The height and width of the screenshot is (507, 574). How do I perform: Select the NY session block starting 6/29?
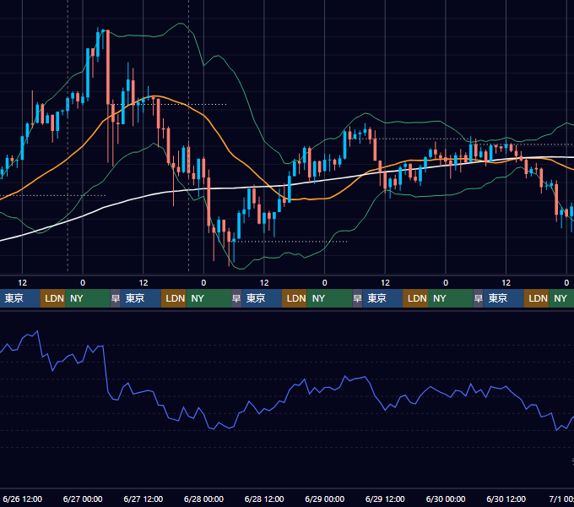click(450, 298)
